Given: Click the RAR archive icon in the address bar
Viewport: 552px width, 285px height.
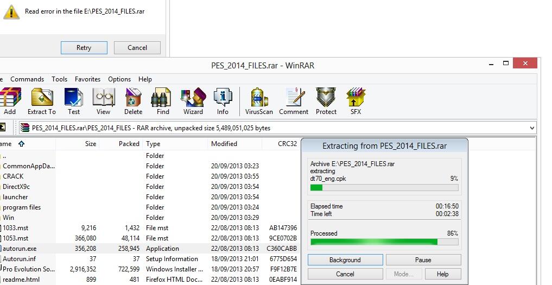Looking at the screenshot, I should [x=24, y=128].
